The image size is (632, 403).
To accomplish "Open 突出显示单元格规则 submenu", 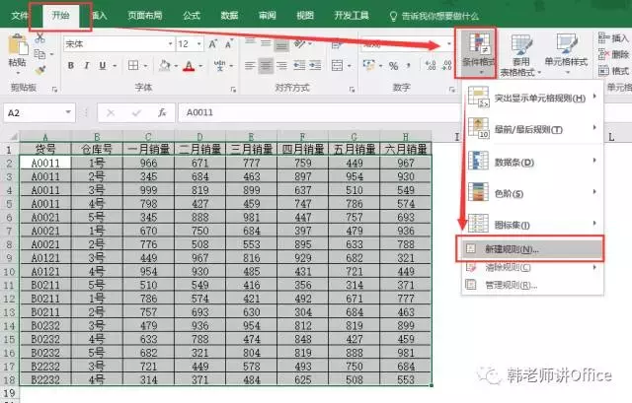I will (532, 98).
